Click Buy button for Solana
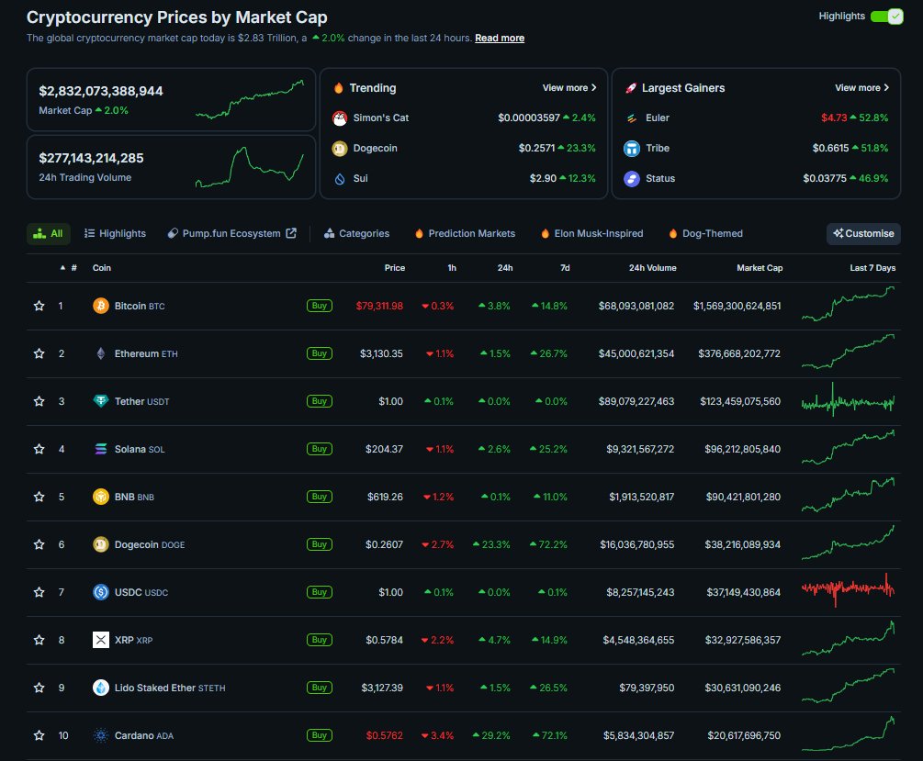Image resolution: width=923 pixels, height=761 pixels. (x=319, y=449)
